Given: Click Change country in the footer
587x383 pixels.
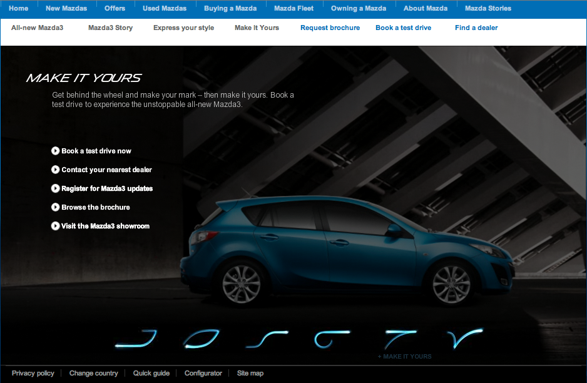Looking at the screenshot, I should pyautogui.click(x=94, y=373).
